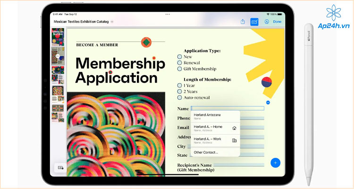Choose the 1 Year membership length
The height and width of the screenshot is (189, 354).
pos(179,86)
